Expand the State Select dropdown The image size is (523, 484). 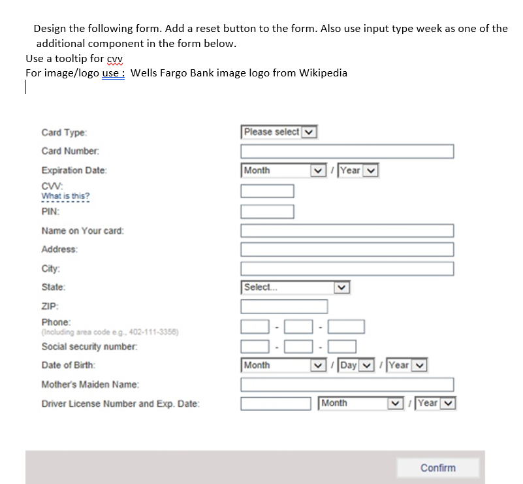coord(295,287)
